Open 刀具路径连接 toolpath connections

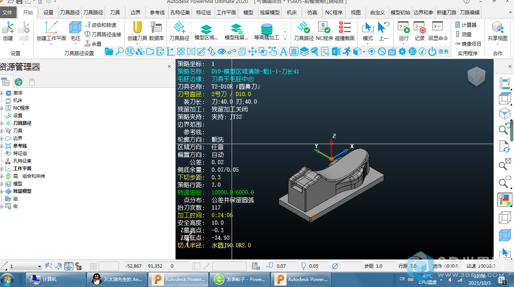click(x=103, y=34)
